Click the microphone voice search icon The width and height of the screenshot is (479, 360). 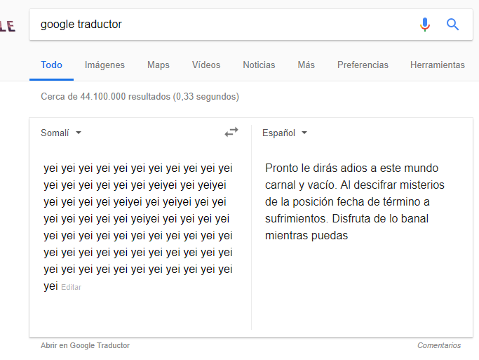click(x=425, y=25)
